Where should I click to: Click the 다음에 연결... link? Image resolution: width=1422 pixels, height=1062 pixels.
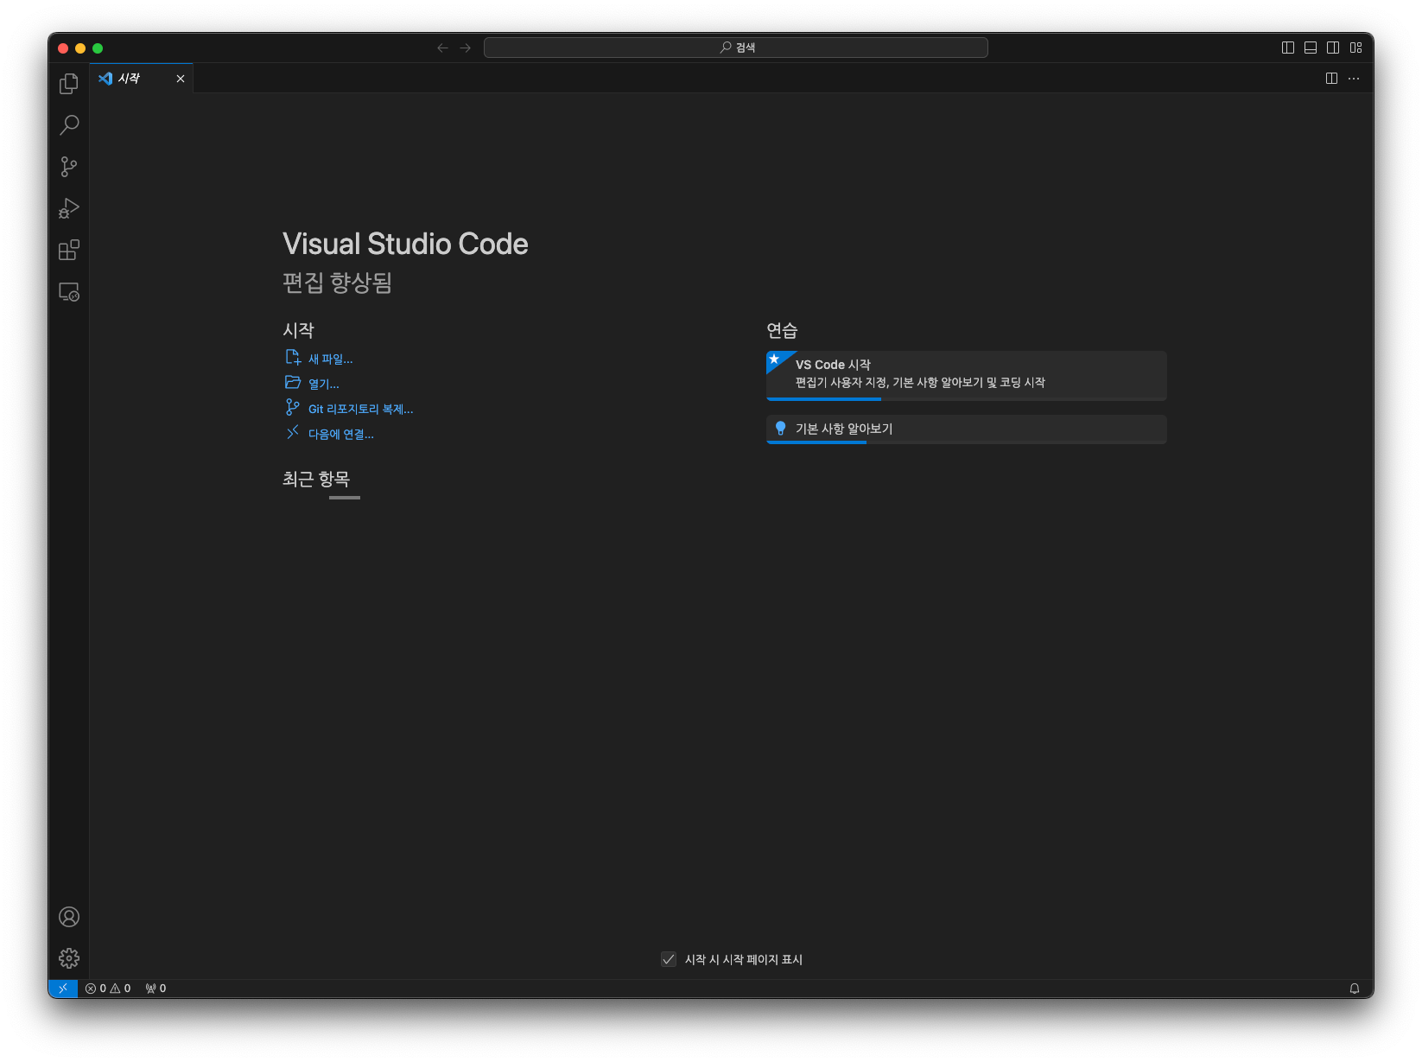coord(341,434)
